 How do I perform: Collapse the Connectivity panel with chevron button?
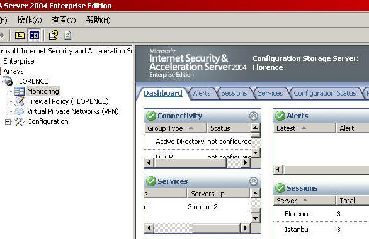254,116
